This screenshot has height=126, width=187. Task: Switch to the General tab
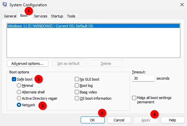[10, 16]
